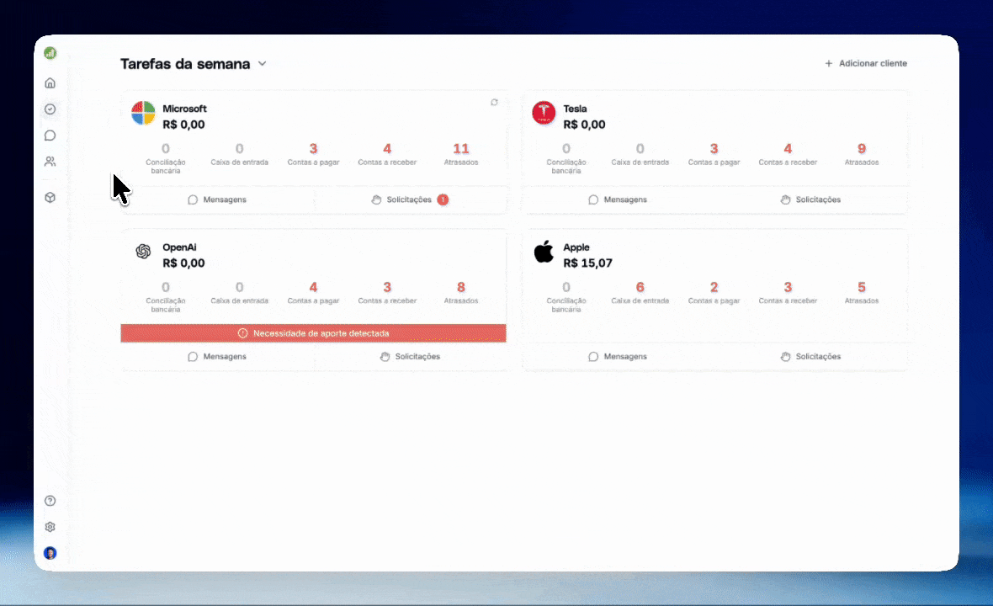The height and width of the screenshot is (606, 993).
Task: Click the Apple company logo
Action: (x=544, y=252)
